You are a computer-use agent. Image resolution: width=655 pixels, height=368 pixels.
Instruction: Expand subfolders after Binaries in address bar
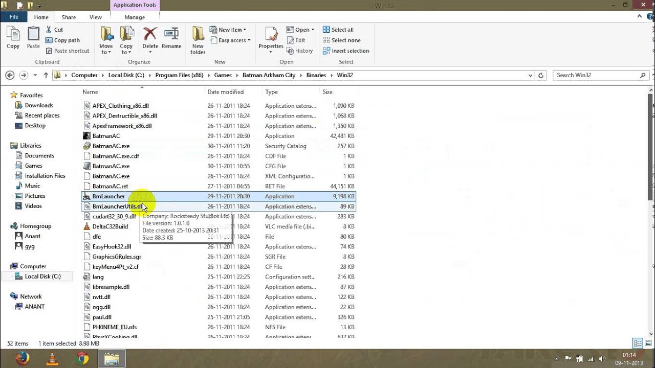tap(332, 75)
